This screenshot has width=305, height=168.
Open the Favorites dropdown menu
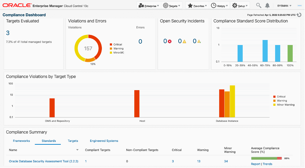[197, 6]
